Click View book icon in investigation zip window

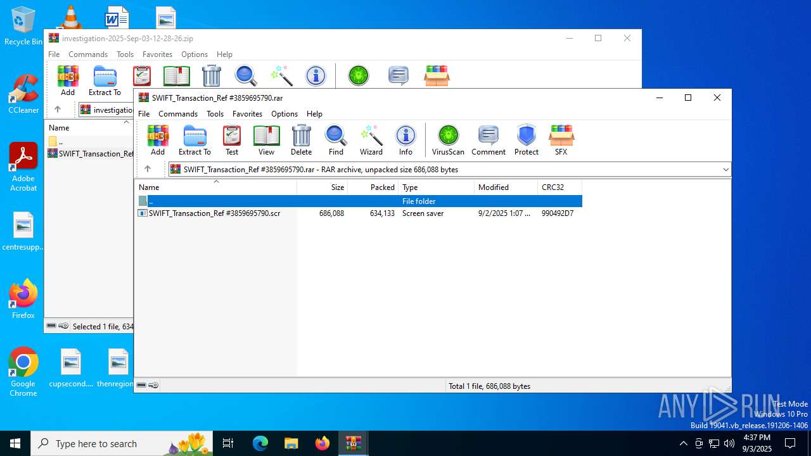pos(177,76)
